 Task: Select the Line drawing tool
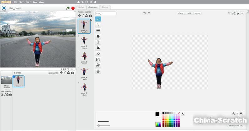(98, 25)
